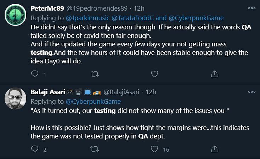Screen dimensions: 260x159
Task: Open Balaji Asari's profile photo
Action: [x=16, y=98]
